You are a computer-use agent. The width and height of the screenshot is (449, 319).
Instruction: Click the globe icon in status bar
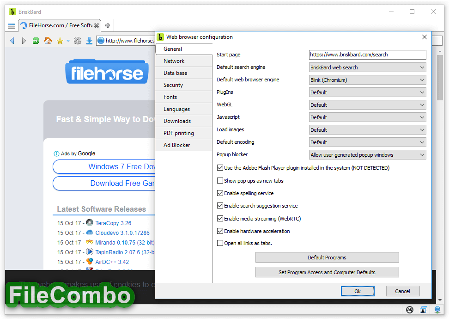437,310
